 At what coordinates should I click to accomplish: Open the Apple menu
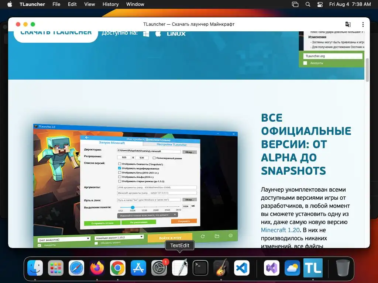pos(10,4)
